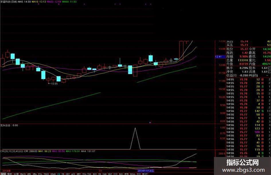Open the highlighted CR indicator tab

click(59, 174)
